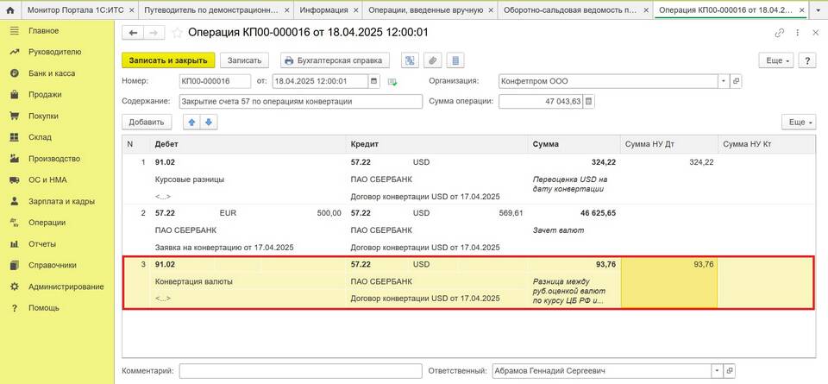Viewport: 828px width, 384px height.
Task: Open Зарплата и кадры section
Action: [x=61, y=201]
